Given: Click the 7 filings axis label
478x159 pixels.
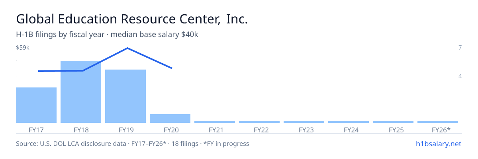Looking at the screenshot, I should [460, 48].
